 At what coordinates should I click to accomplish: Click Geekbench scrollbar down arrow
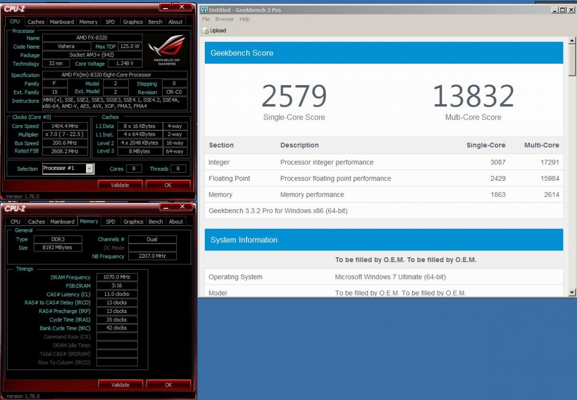pyautogui.click(x=572, y=292)
